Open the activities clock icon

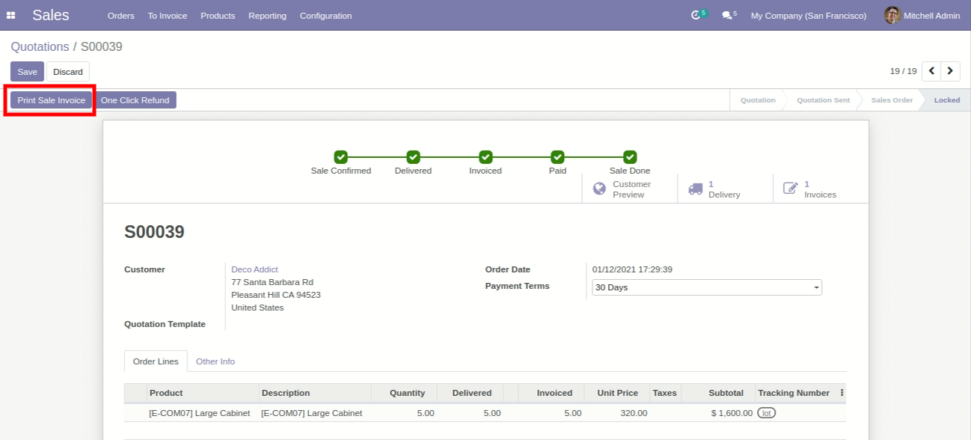696,15
